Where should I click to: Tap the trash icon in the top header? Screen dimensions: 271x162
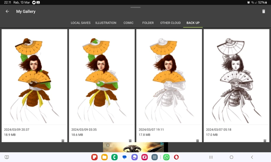pos(263,11)
